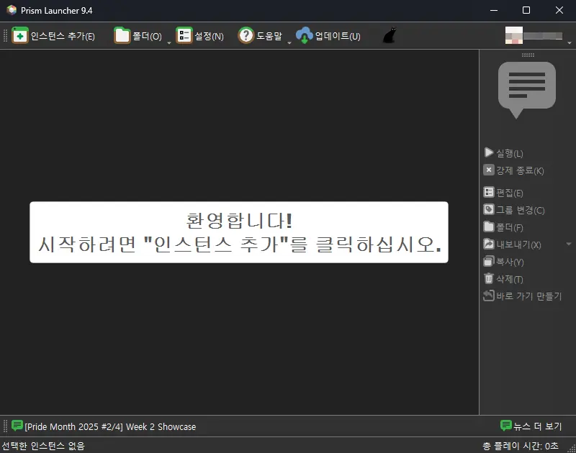Click 그룹 변경(C) change group

tap(514, 210)
